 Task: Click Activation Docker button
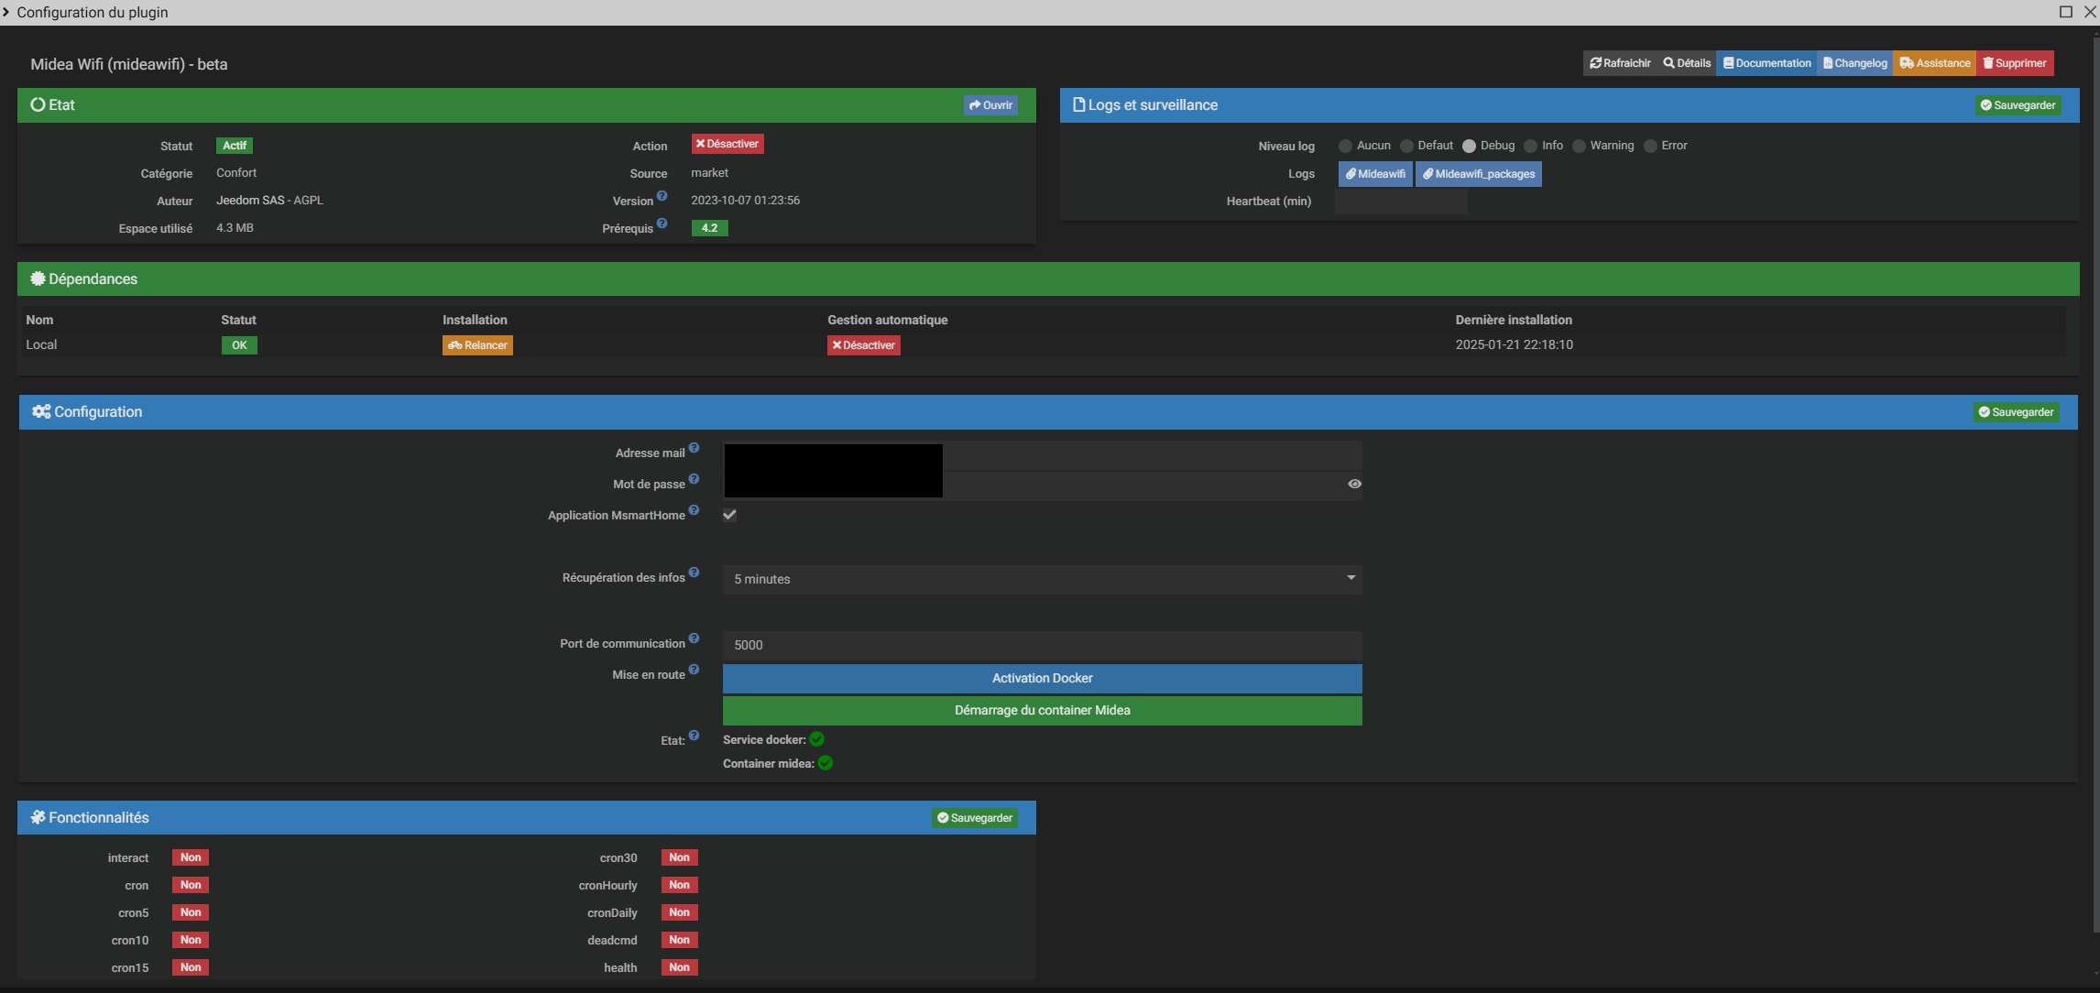1042,678
